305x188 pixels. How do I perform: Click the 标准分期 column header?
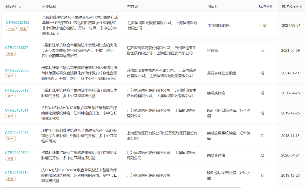266,6
